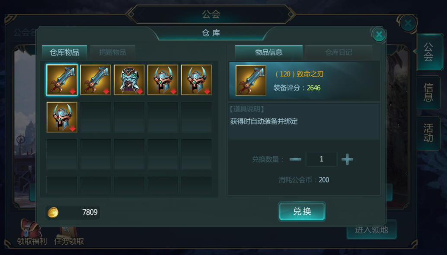Screen dimensions: 447x255
Task: Click the sword icon in item info panel
Action: click(251, 81)
